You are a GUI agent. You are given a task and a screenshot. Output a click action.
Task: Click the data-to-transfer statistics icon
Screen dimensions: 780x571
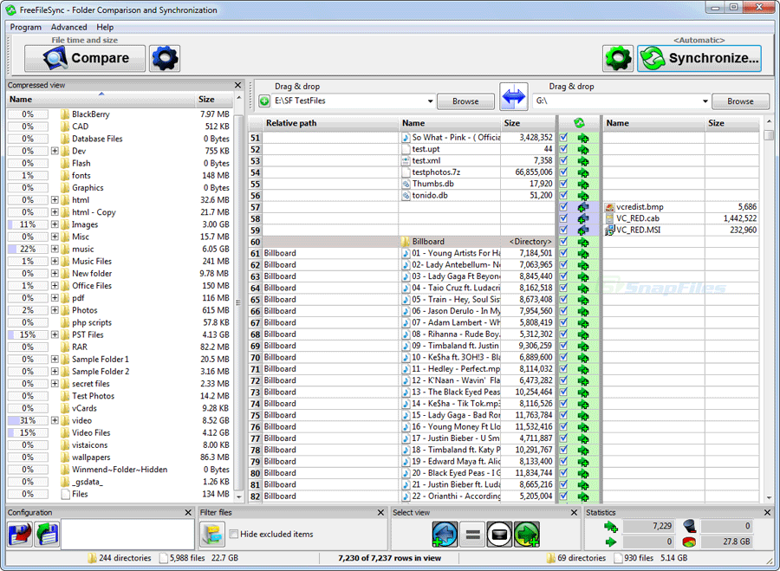689,542
